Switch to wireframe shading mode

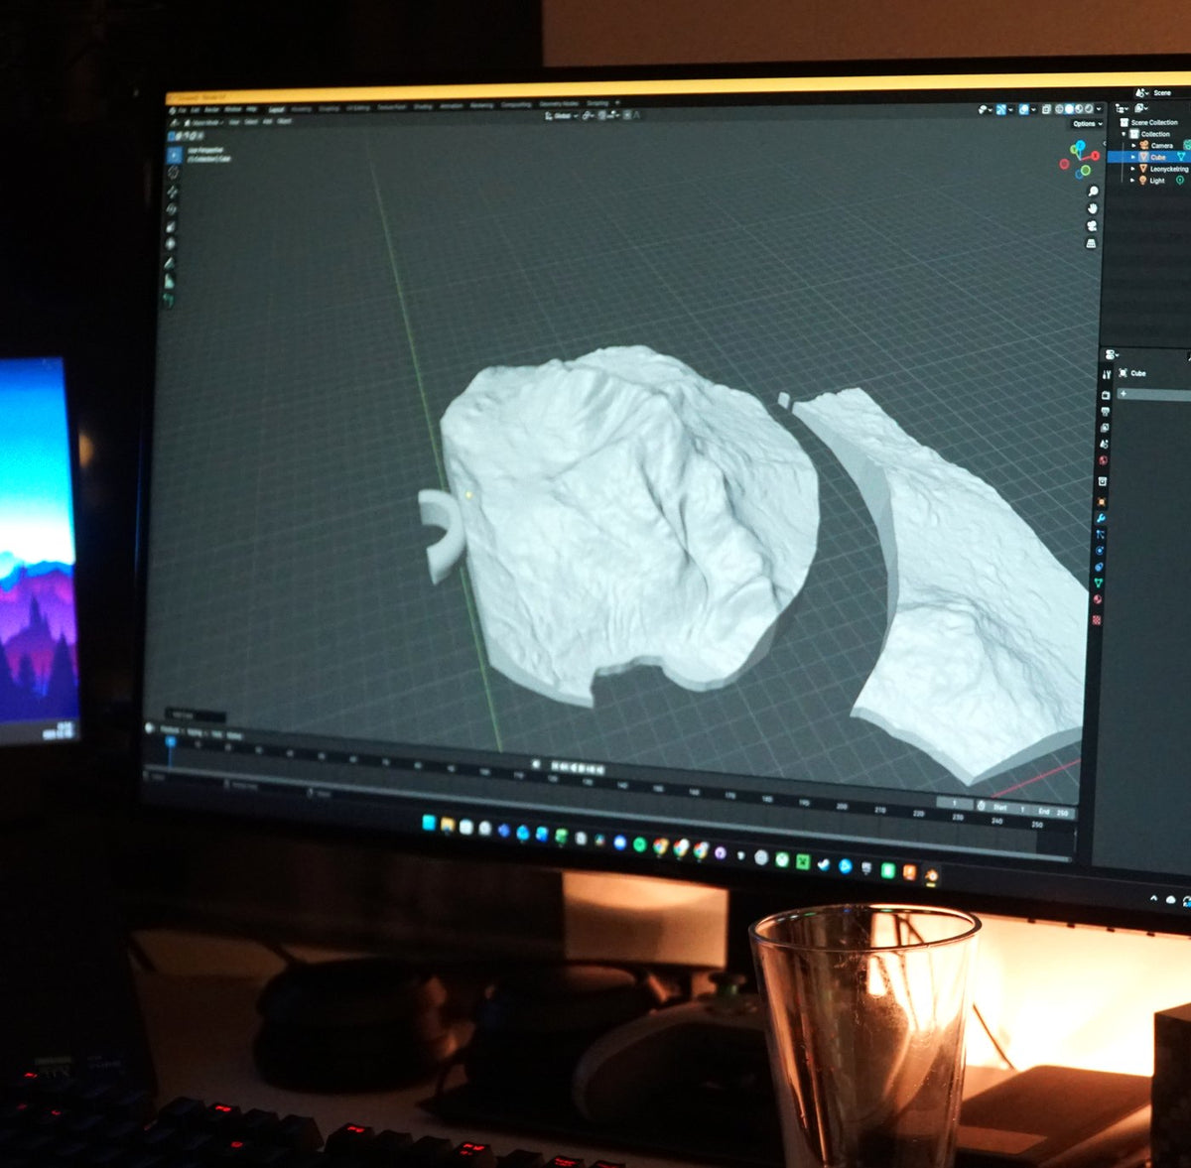1059,109
